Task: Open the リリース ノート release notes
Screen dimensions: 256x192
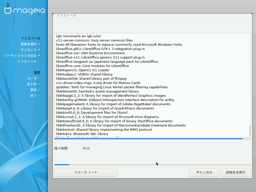Action: click(86, 172)
